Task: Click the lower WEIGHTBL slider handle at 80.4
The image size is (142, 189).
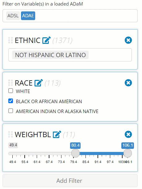Action: (75, 153)
